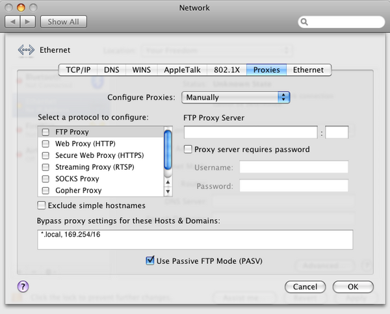Enable the Web Proxy (HTTP) checkbox

(x=45, y=144)
